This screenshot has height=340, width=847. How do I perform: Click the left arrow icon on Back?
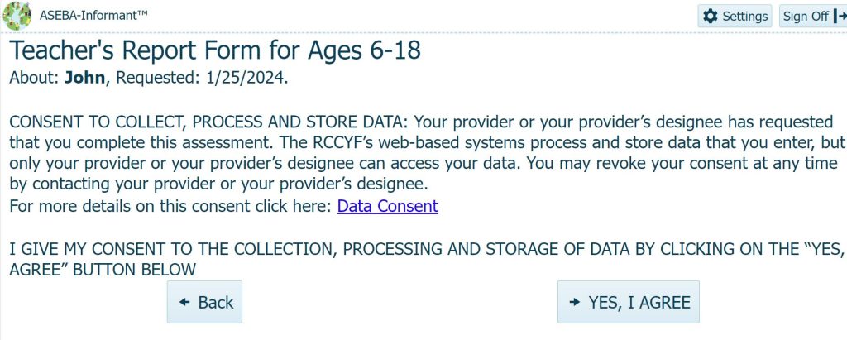(x=184, y=302)
